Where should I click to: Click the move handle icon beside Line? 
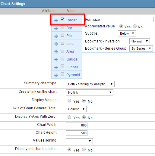coord(56,44)
